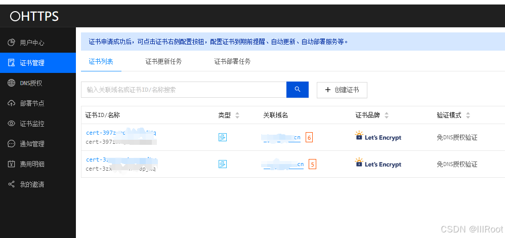Switch to 证书列表 tab
This screenshot has width=505, height=238.
click(101, 61)
